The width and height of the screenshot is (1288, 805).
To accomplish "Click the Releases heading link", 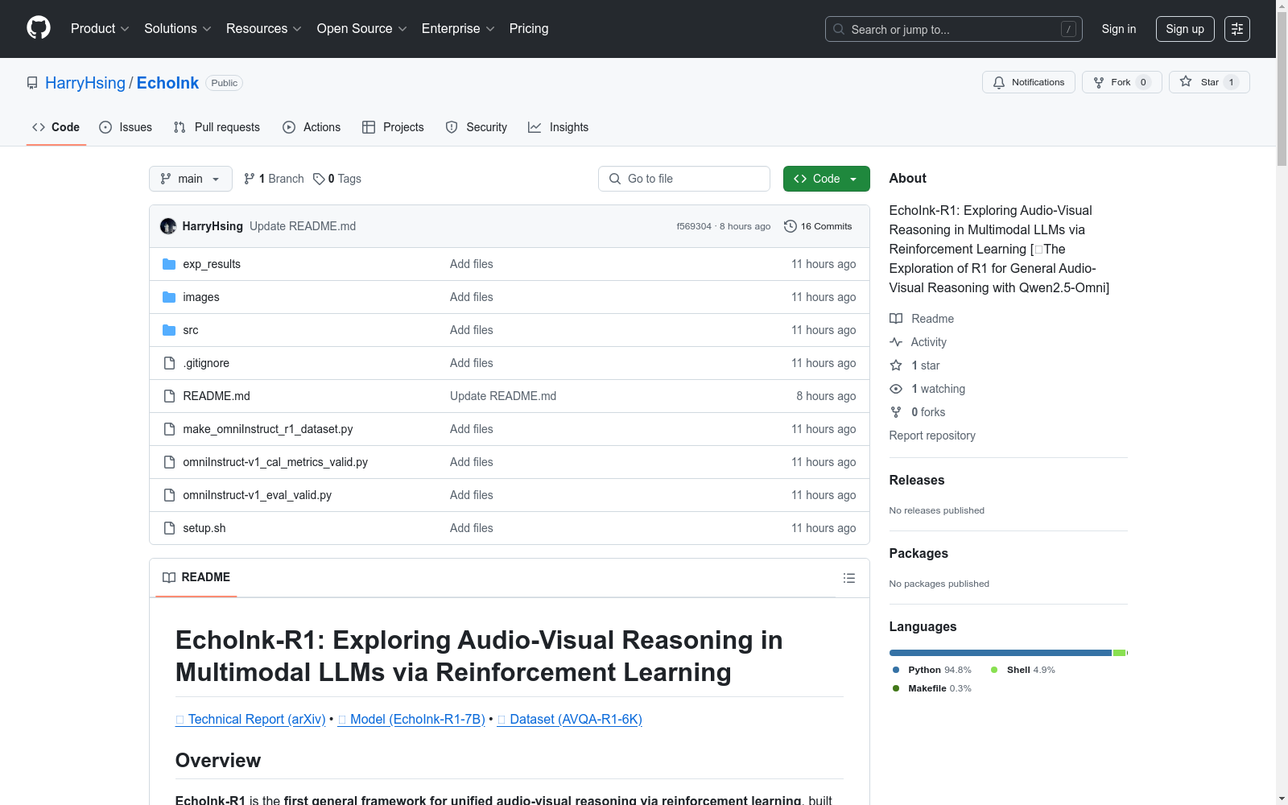I will coord(917,480).
